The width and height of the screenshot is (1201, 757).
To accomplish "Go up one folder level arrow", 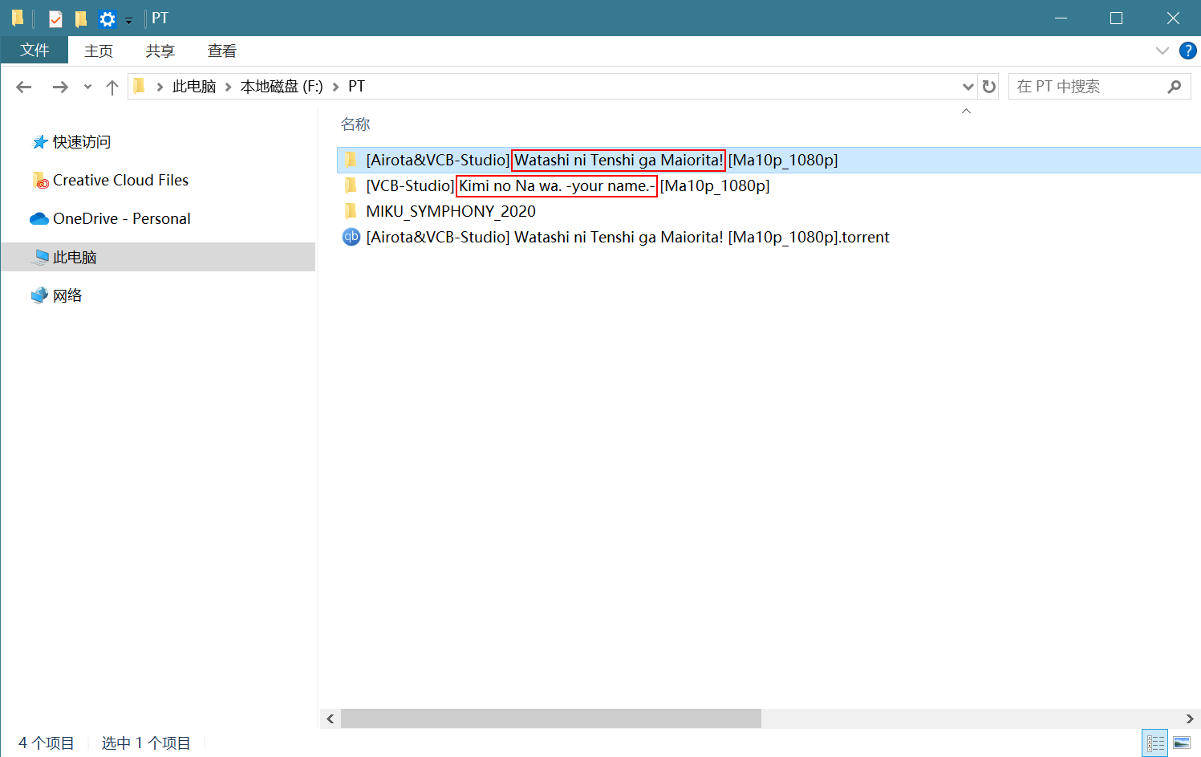I will click(x=112, y=87).
